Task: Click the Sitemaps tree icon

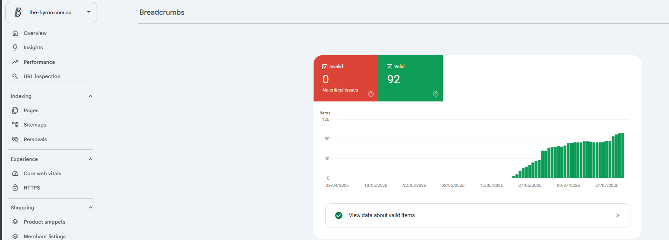Action: pos(15,125)
